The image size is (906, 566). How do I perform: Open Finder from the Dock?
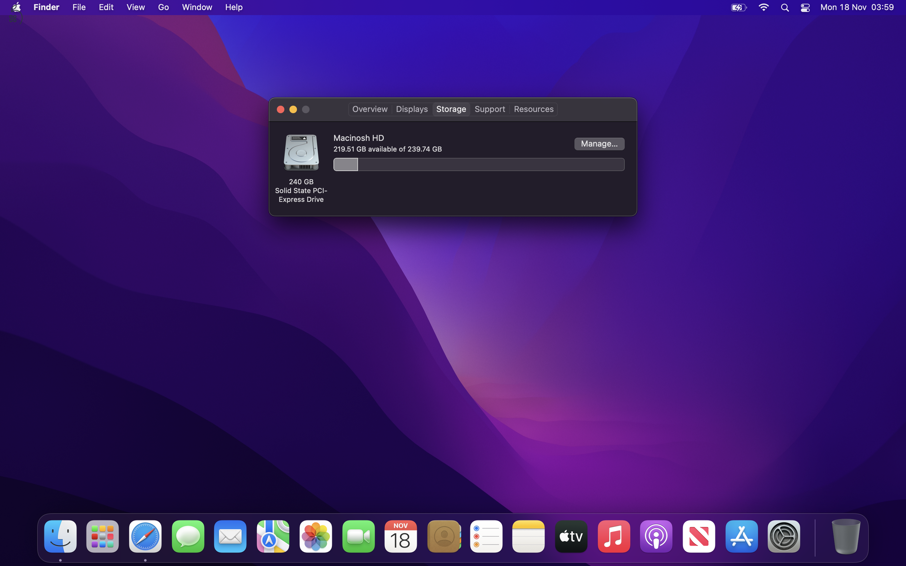[60, 536]
